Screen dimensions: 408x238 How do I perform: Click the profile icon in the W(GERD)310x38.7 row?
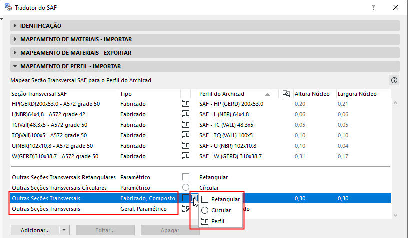point(186,156)
